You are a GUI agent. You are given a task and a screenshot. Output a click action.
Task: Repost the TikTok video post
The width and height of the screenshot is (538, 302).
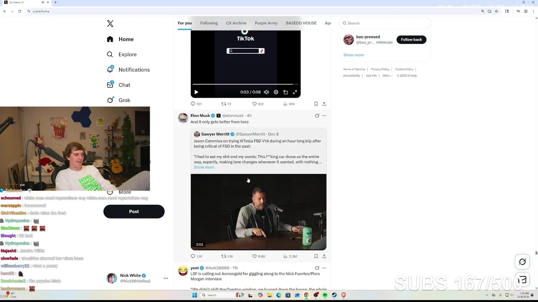[x=226, y=104]
